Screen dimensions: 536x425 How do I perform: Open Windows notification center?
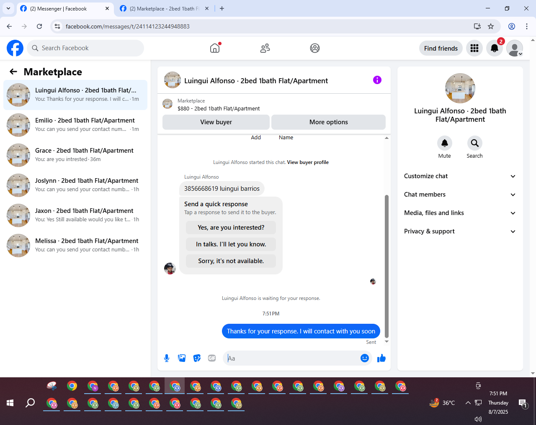pyautogui.click(x=523, y=403)
